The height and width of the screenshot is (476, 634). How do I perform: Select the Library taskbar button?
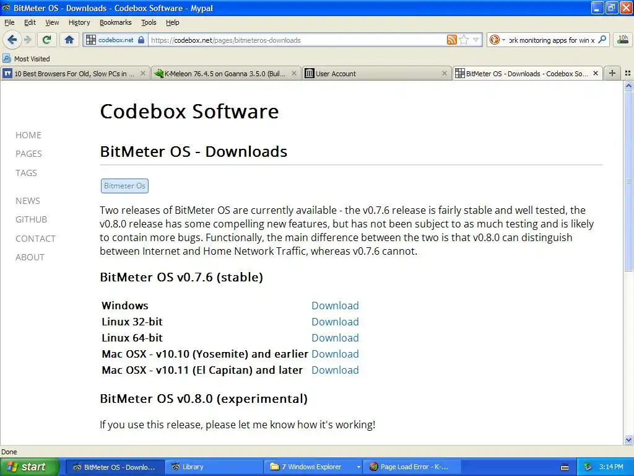pyautogui.click(x=214, y=467)
